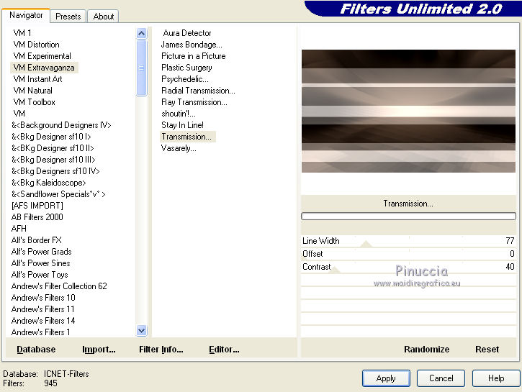Choose the Psychedelic... filter

pyautogui.click(x=185, y=79)
